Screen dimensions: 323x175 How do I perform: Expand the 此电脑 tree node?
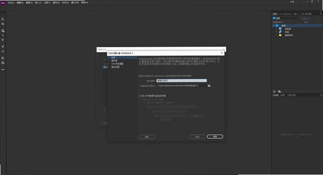point(276,29)
